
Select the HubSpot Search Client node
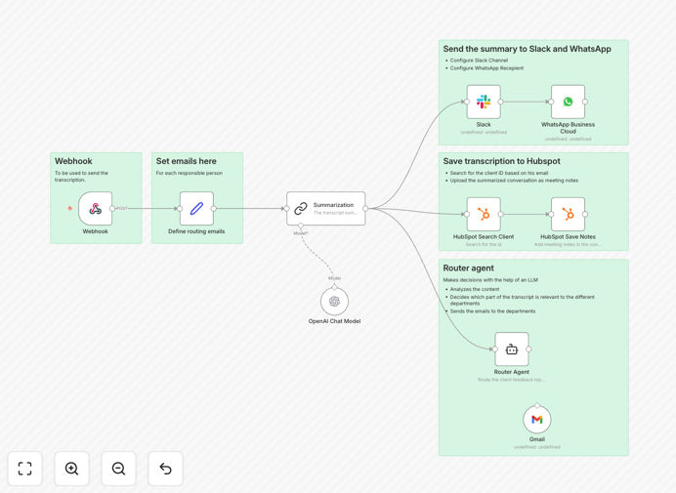484,214
